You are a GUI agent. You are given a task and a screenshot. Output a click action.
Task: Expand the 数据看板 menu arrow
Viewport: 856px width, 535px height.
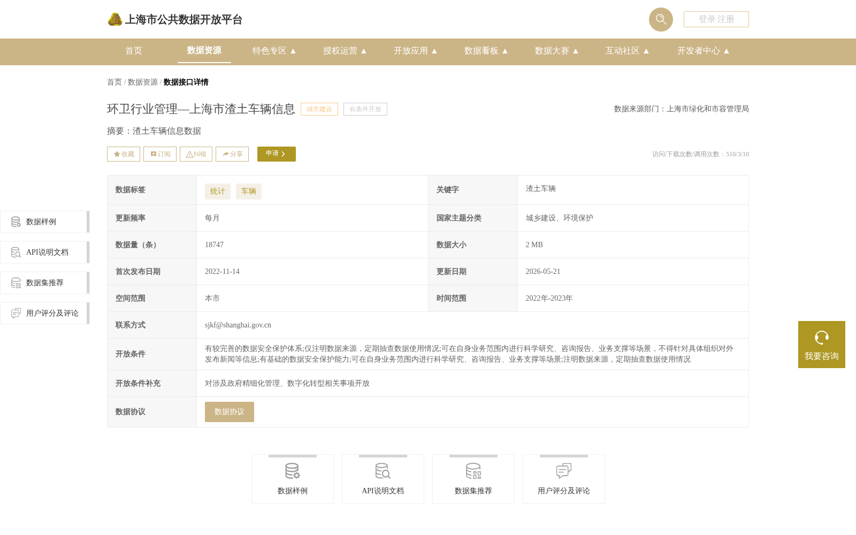[505, 51]
